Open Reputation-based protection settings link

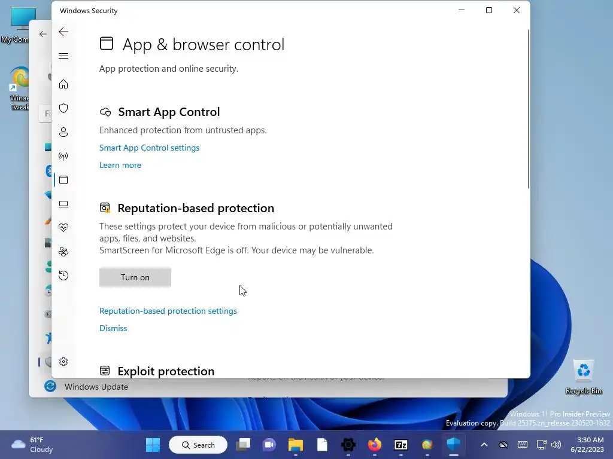168,311
